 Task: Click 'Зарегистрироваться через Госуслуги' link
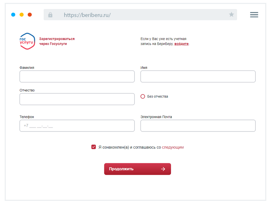(x=57, y=41)
